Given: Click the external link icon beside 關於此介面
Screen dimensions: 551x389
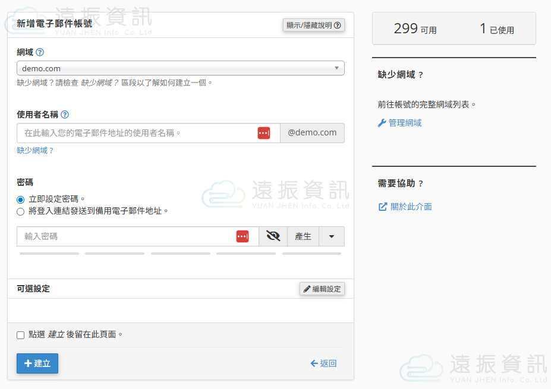Looking at the screenshot, I should click(x=383, y=207).
